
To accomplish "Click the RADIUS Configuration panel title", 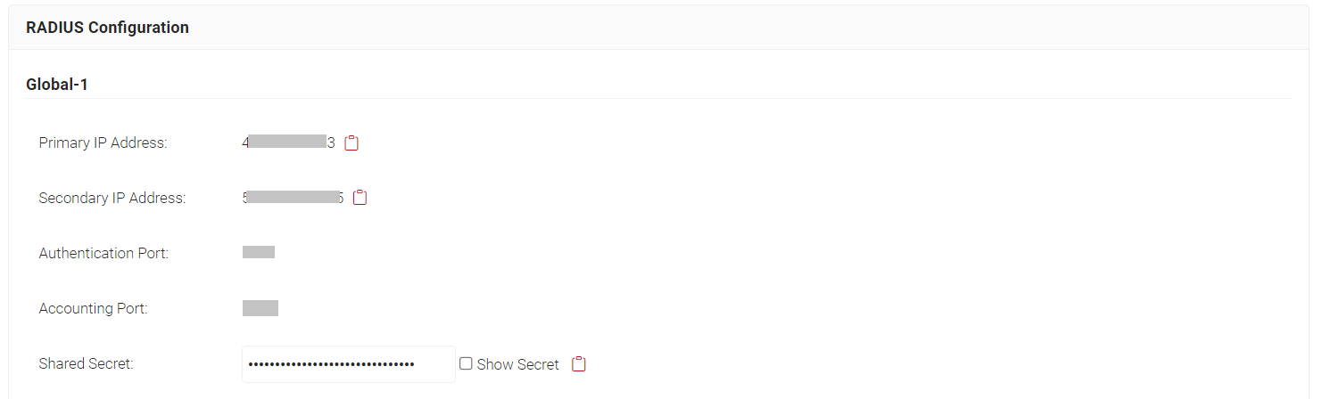I will tap(107, 28).
